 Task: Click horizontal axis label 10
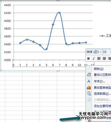[79, 65]
